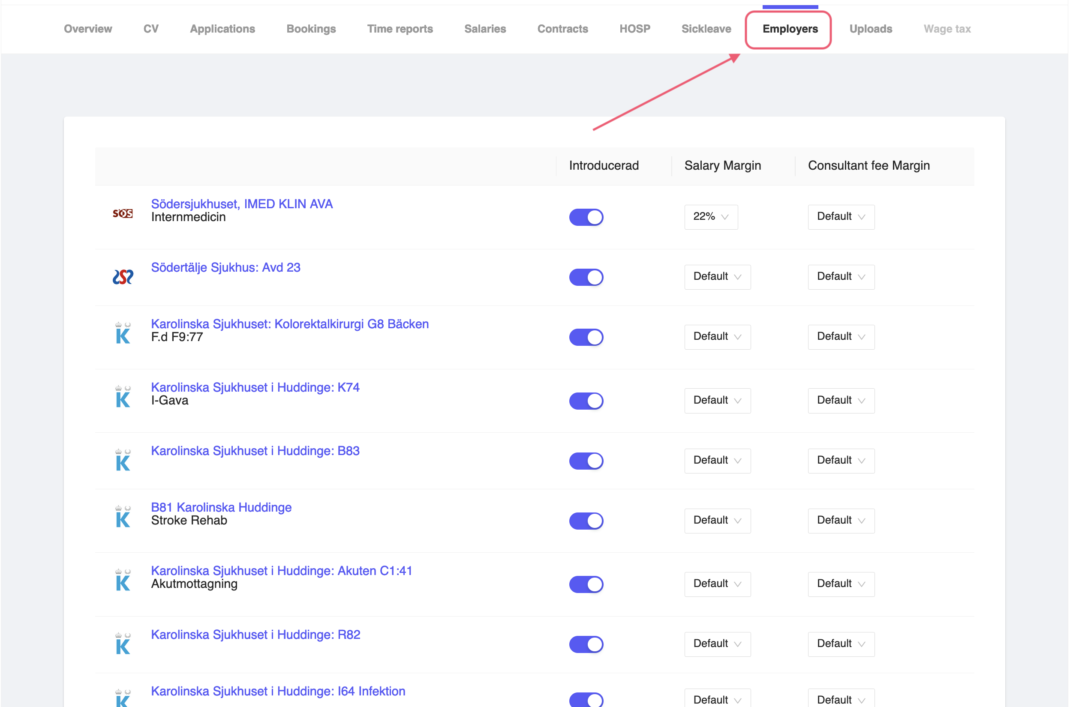The image size is (1070, 707).
Task: Turn off Introducerad for B81 Karolinska Huddinge
Action: 586,521
